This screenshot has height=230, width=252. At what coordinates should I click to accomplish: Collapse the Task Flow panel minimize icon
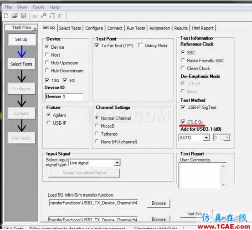tap(35, 28)
